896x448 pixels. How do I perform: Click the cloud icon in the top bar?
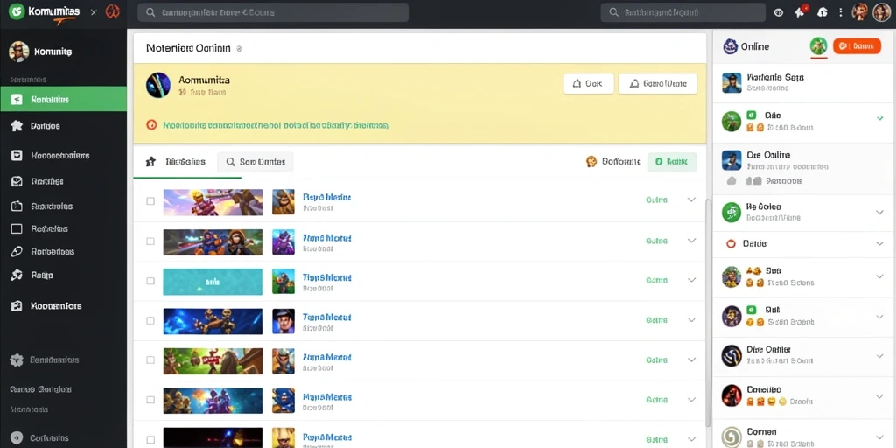(x=822, y=12)
